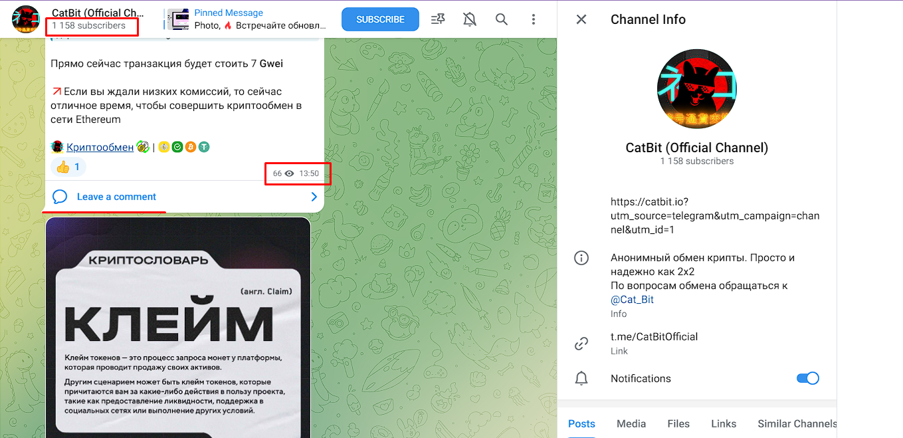Switch to the Files tab
903x438 pixels.
[x=678, y=423]
